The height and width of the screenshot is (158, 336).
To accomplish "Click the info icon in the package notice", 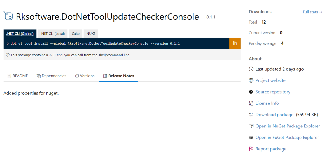I will pyautogui.click(x=8, y=55).
